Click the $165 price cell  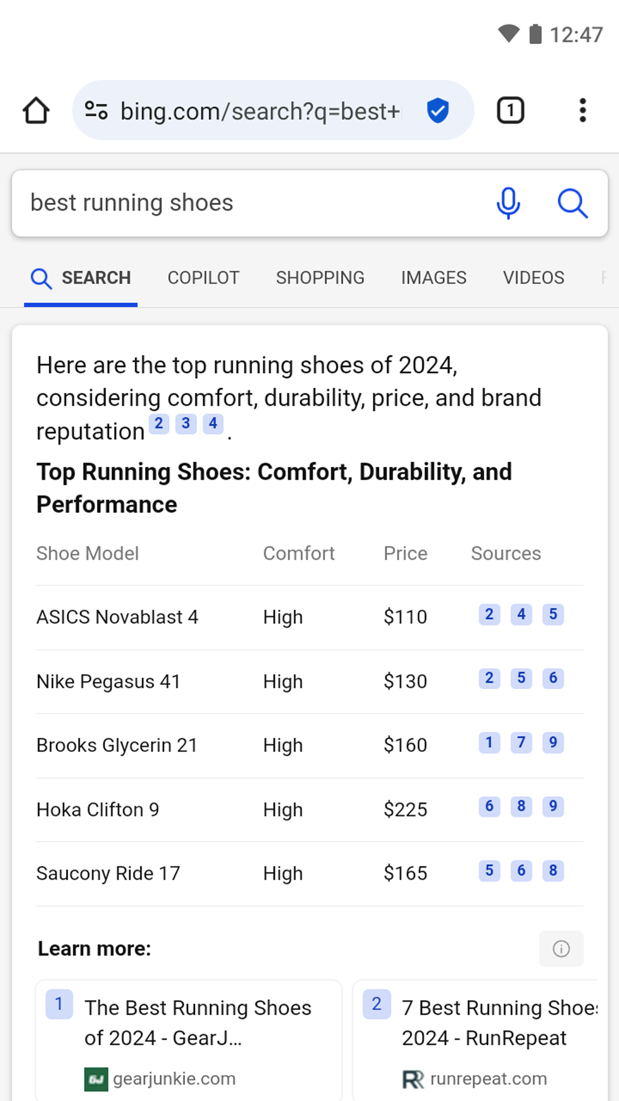(x=405, y=873)
